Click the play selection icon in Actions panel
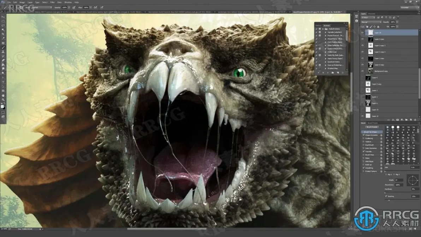 328,73
